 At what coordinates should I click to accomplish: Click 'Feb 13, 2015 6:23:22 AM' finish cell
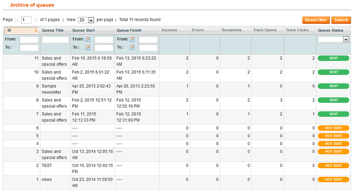(137, 61)
